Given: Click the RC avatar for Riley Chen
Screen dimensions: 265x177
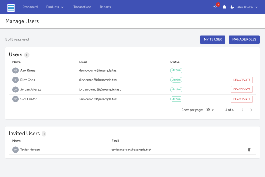Looking at the screenshot, I should tap(15, 80).
